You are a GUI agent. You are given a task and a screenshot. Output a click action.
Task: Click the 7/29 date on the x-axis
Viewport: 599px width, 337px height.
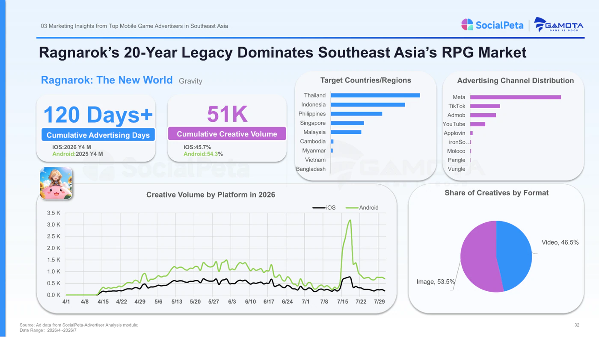point(379,302)
